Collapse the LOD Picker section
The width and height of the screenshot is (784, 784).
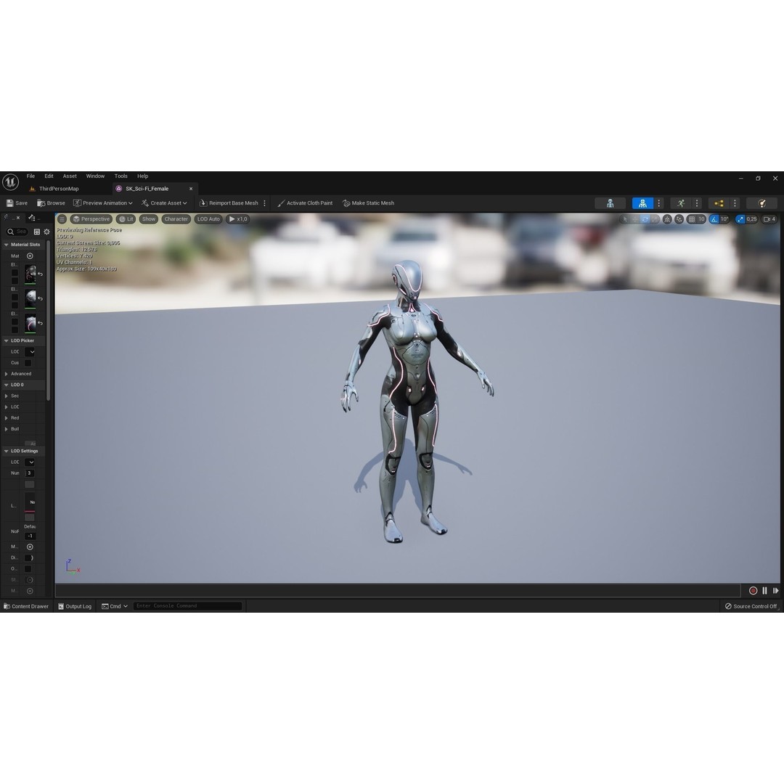(x=6, y=340)
